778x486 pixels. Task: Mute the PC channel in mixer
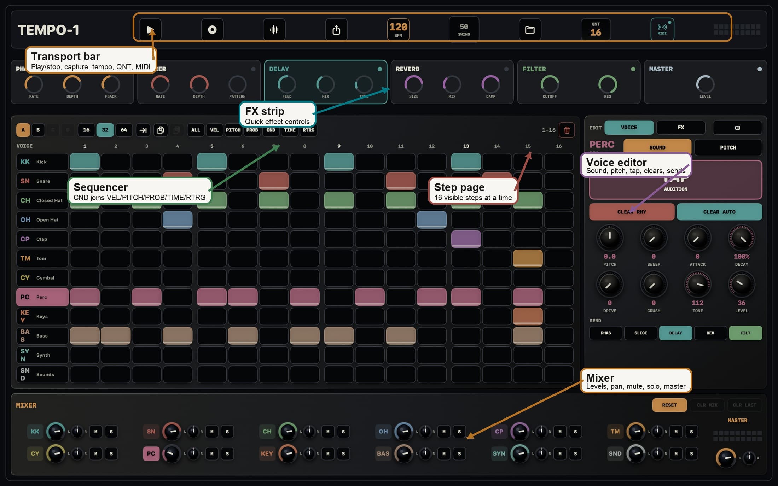(x=212, y=453)
